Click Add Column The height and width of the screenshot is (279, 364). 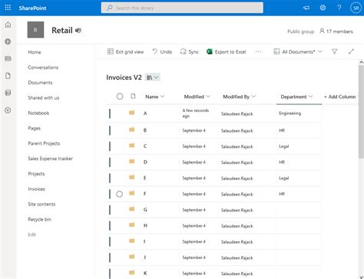(x=339, y=97)
